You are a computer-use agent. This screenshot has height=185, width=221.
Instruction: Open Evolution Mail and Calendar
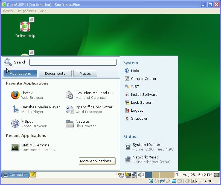(x=90, y=95)
